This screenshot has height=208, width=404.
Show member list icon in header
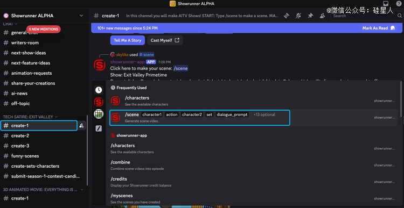[x=322, y=16]
